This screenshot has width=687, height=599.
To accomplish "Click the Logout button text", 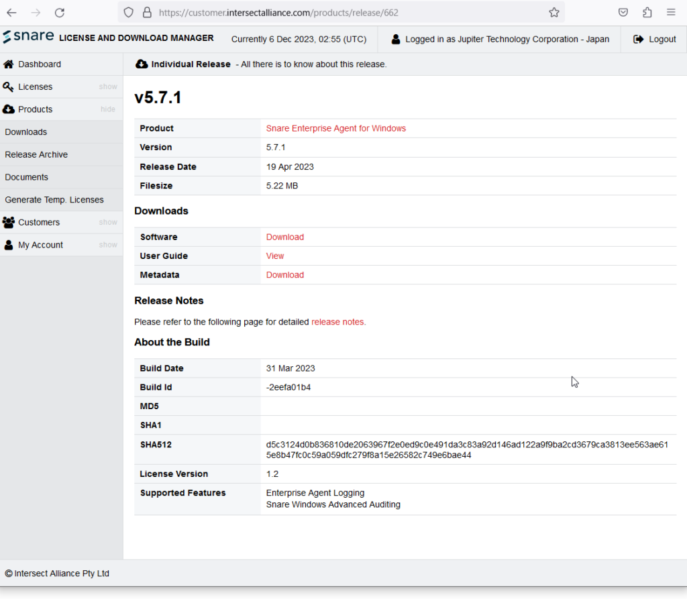I will 662,40.
